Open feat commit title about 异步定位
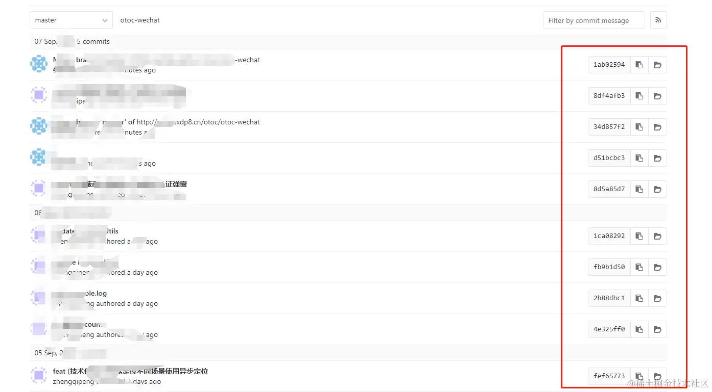This screenshot has width=712, height=392. pyautogui.click(x=130, y=371)
